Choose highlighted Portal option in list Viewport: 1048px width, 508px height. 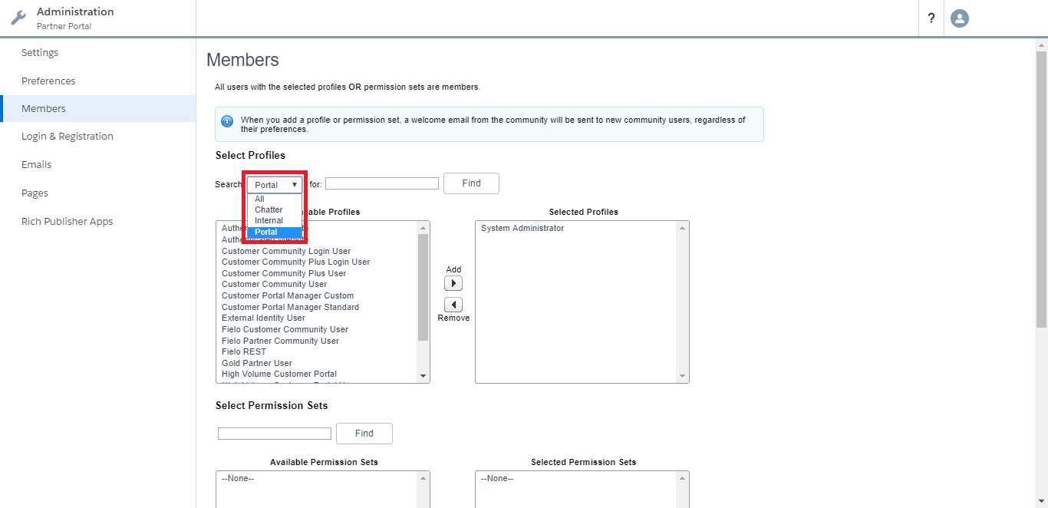(x=275, y=232)
